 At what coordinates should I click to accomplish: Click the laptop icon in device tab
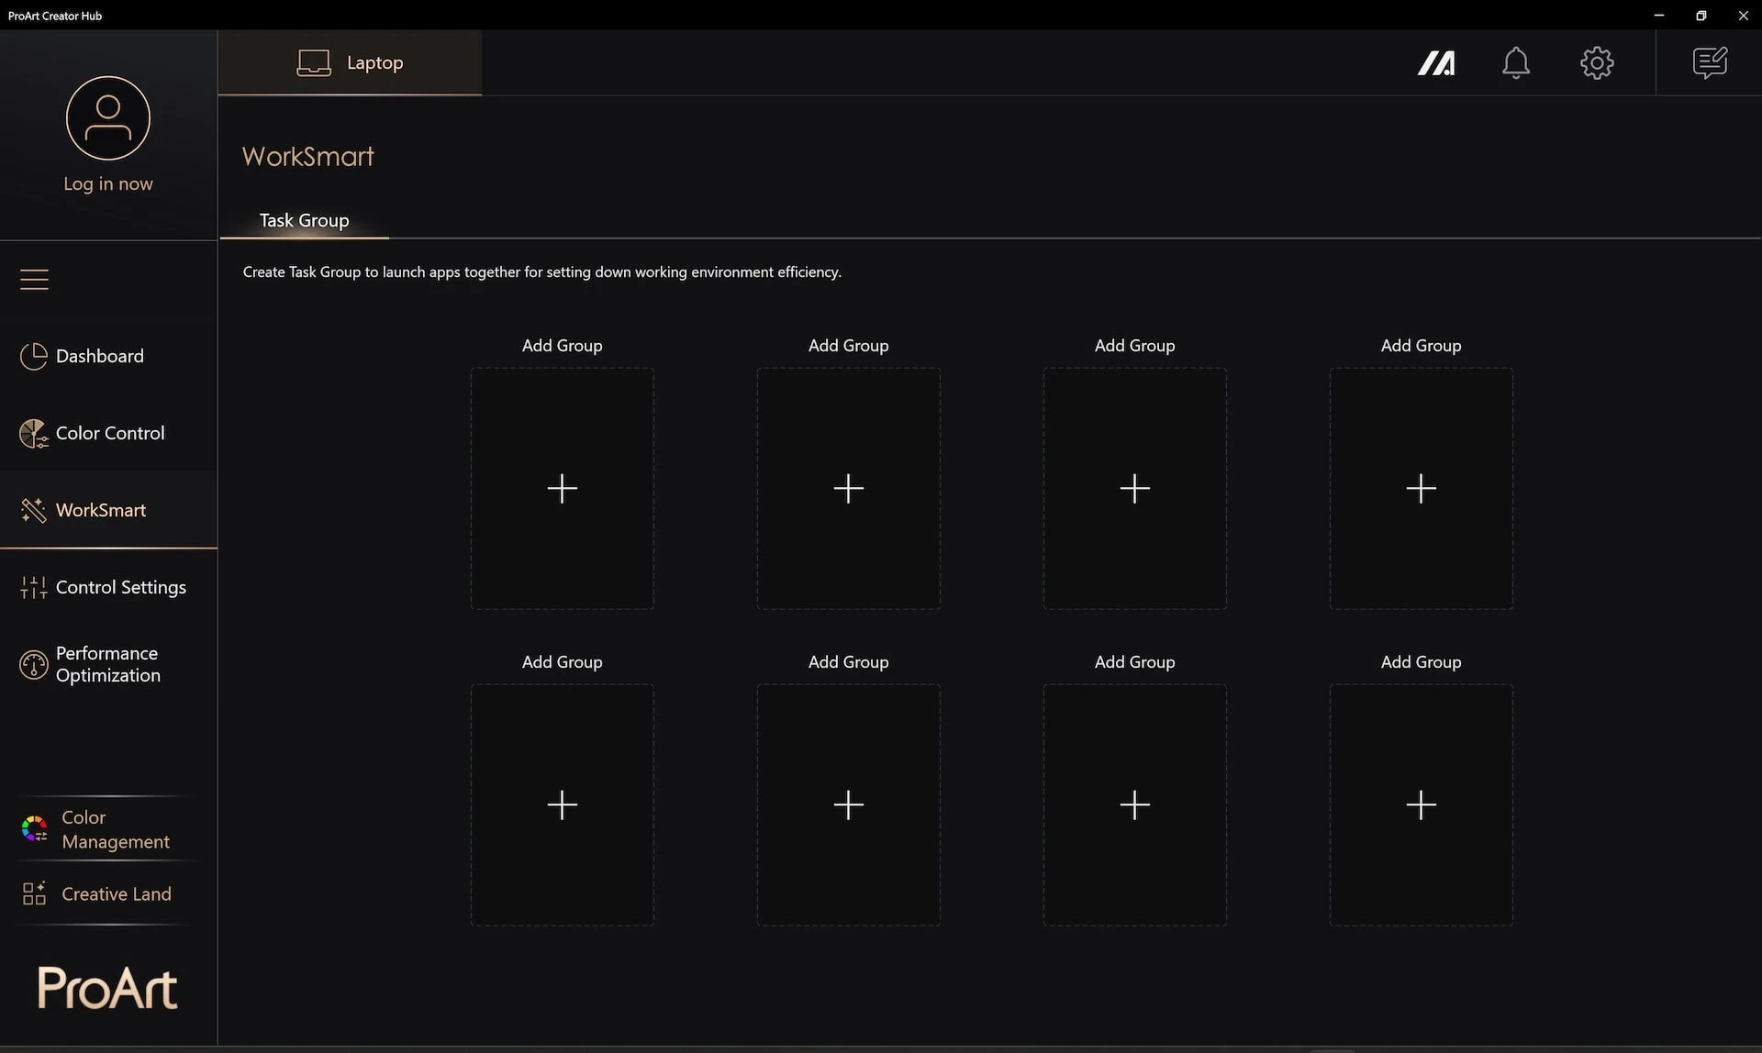(x=314, y=62)
